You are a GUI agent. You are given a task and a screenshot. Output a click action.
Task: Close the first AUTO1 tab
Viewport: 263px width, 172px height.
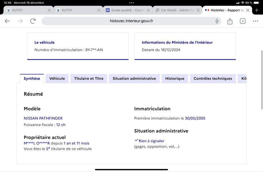49,10
